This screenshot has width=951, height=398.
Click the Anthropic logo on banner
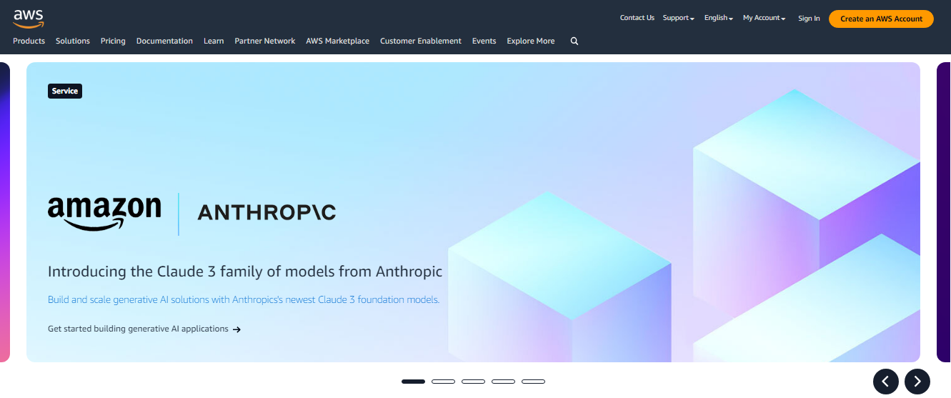coord(267,212)
